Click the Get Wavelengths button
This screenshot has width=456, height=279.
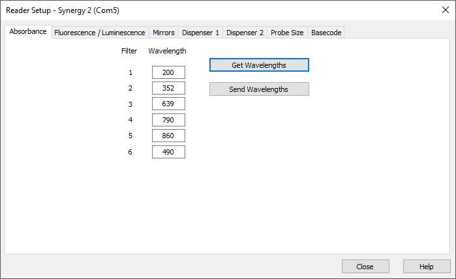click(x=259, y=65)
